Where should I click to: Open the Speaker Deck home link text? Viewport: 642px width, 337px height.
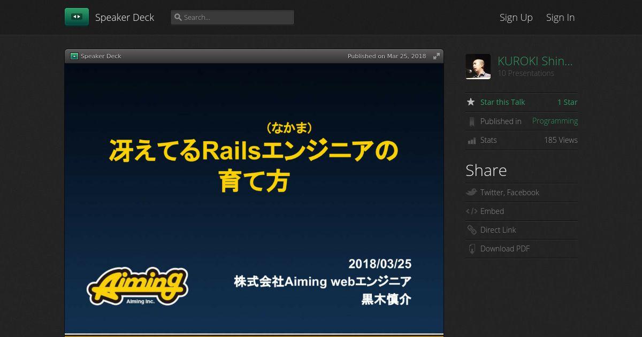(x=125, y=17)
